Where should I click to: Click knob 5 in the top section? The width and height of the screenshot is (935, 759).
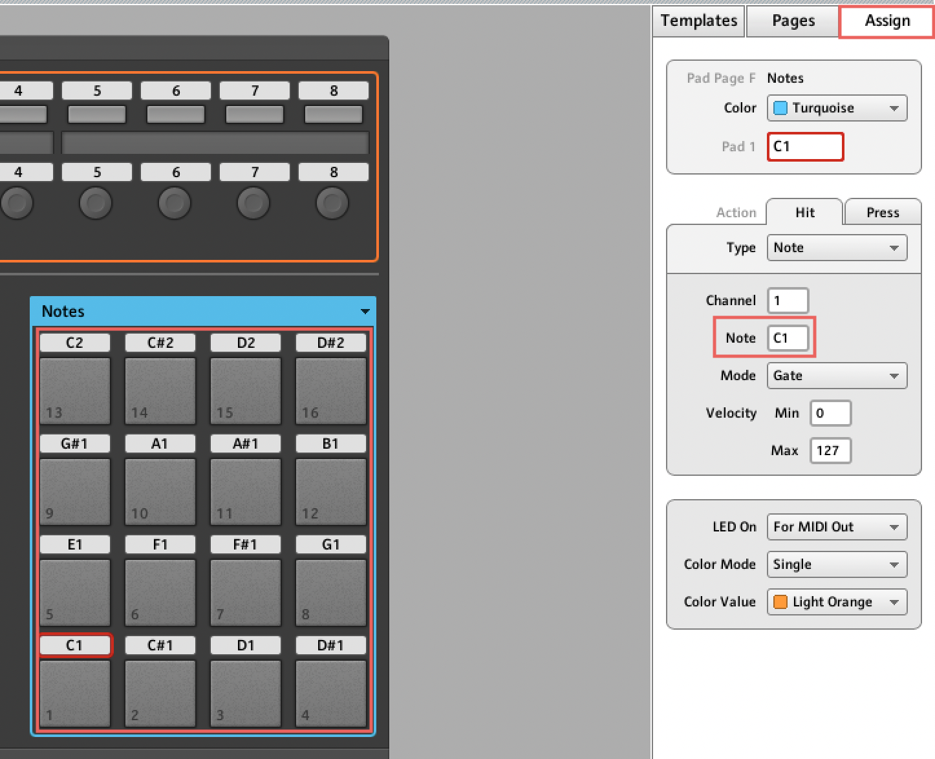(96, 203)
